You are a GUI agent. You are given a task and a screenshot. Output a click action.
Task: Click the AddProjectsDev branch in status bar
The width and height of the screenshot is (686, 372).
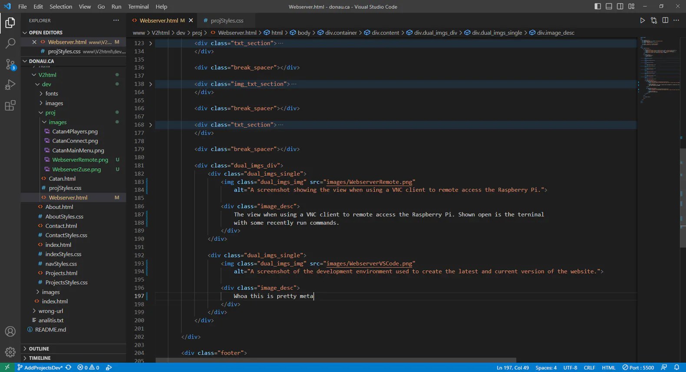click(43, 368)
